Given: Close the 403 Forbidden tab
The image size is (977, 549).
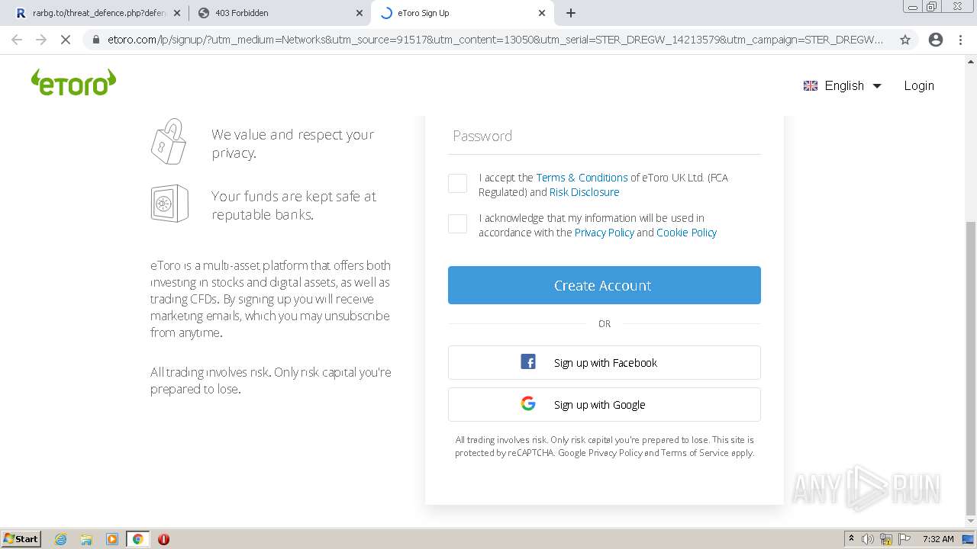Looking at the screenshot, I should click(x=360, y=13).
